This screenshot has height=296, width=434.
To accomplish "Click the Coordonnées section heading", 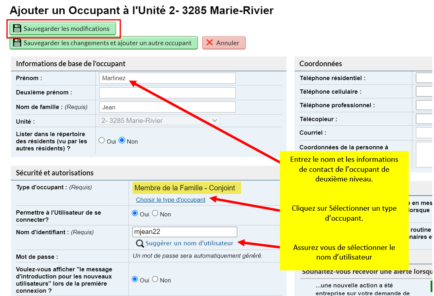I will 320,64.
